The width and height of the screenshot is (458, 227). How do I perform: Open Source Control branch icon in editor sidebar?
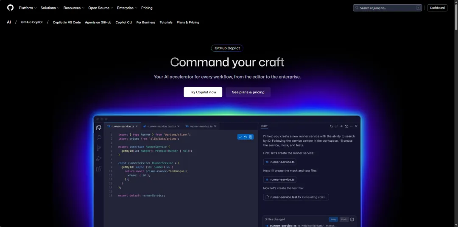(99, 148)
